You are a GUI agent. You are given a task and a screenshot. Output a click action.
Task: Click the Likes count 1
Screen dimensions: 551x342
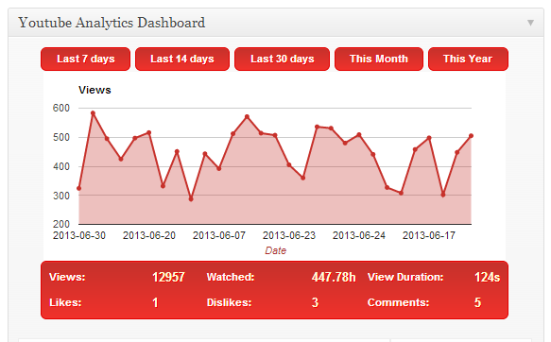[155, 302]
